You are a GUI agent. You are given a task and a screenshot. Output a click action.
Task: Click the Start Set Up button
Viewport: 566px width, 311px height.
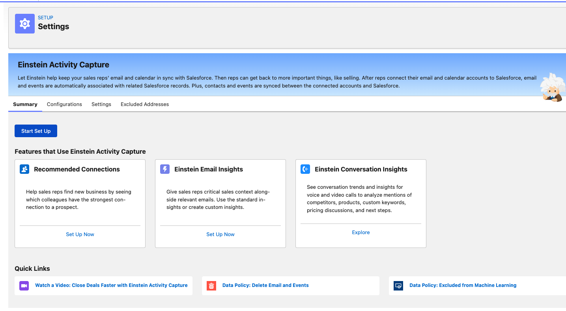pyautogui.click(x=36, y=131)
